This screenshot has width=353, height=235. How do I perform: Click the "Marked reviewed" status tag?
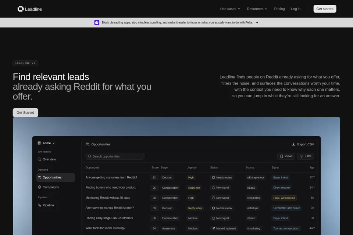point(224,228)
